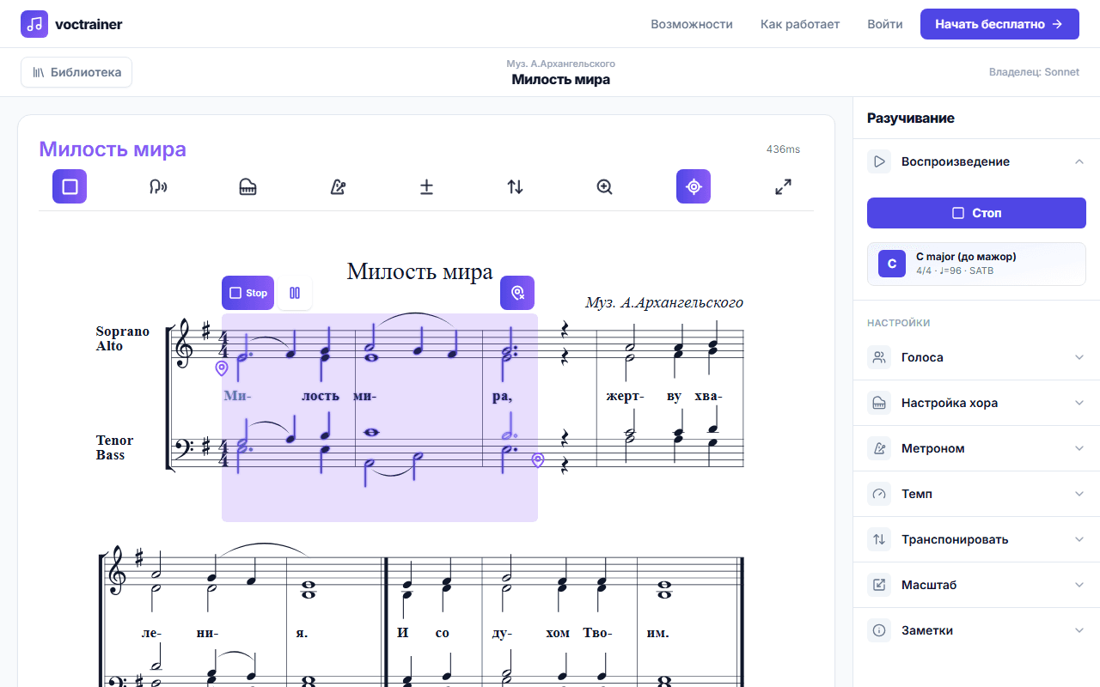The image size is (1100, 687).
Task: Click the purple Stop button above the score
Action: (x=247, y=293)
